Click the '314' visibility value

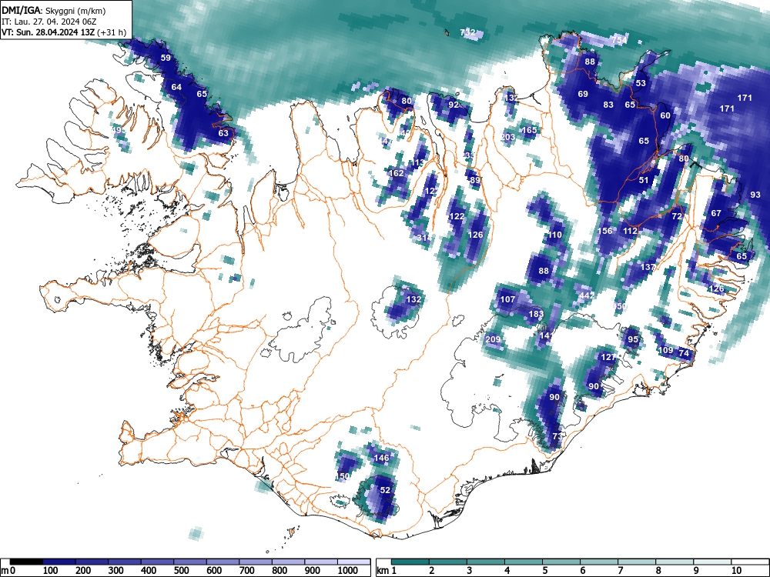(424, 238)
